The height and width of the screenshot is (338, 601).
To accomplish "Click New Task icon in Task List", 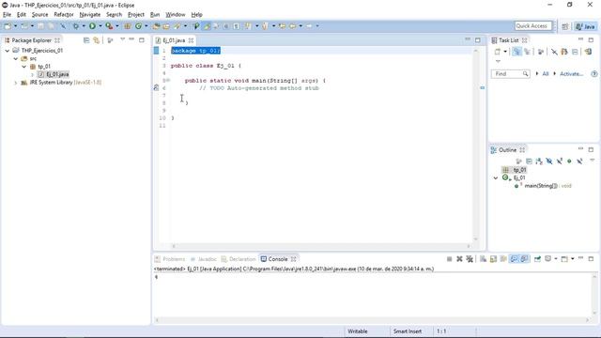I will pyautogui.click(x=497, y=52).
